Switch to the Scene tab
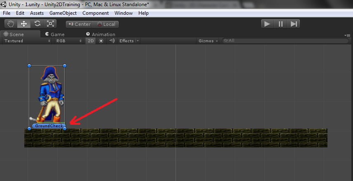 click(x=20, y=34)
